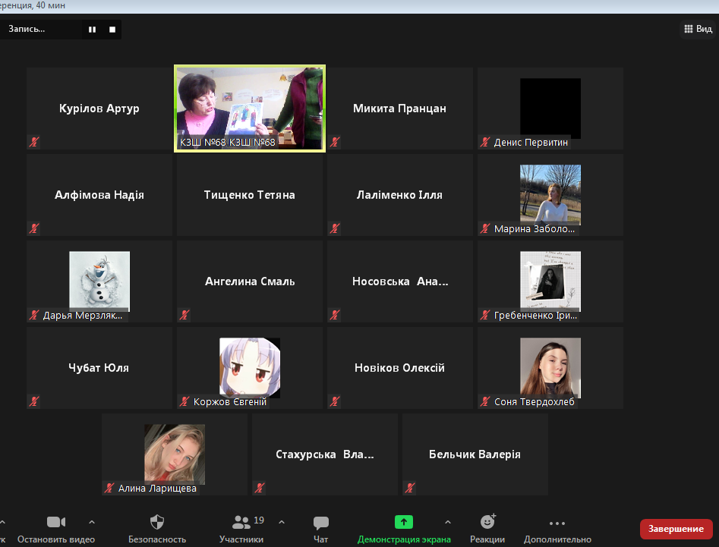Click the muted mic icon of Гребенченко Іри...
The width and height of the screenshot is (719, 547).
485,315
